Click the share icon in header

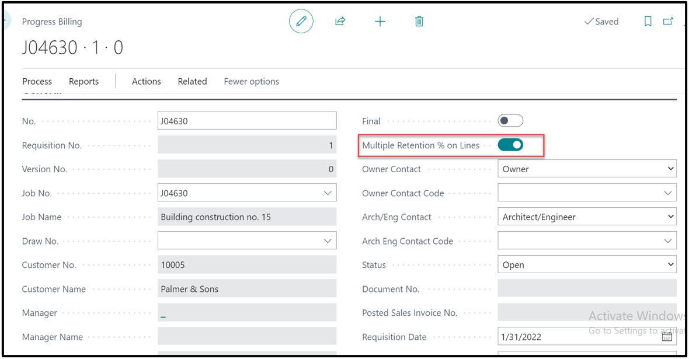[x=340, y=22]
